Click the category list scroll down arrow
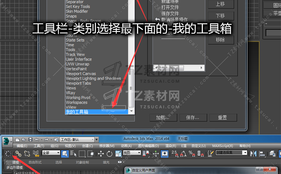This screenshot has width=281, height=174. [x=131, y=111]
